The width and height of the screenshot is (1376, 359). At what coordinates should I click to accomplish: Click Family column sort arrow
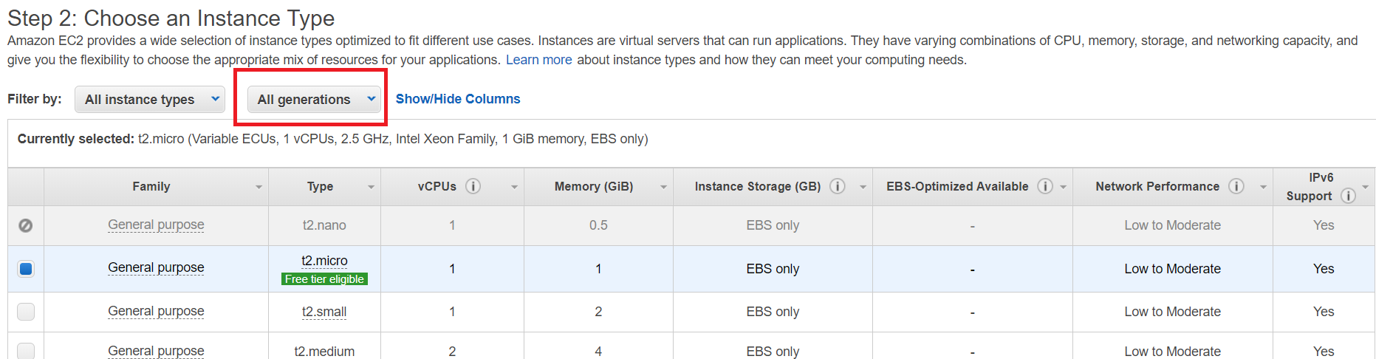[259, 187]
